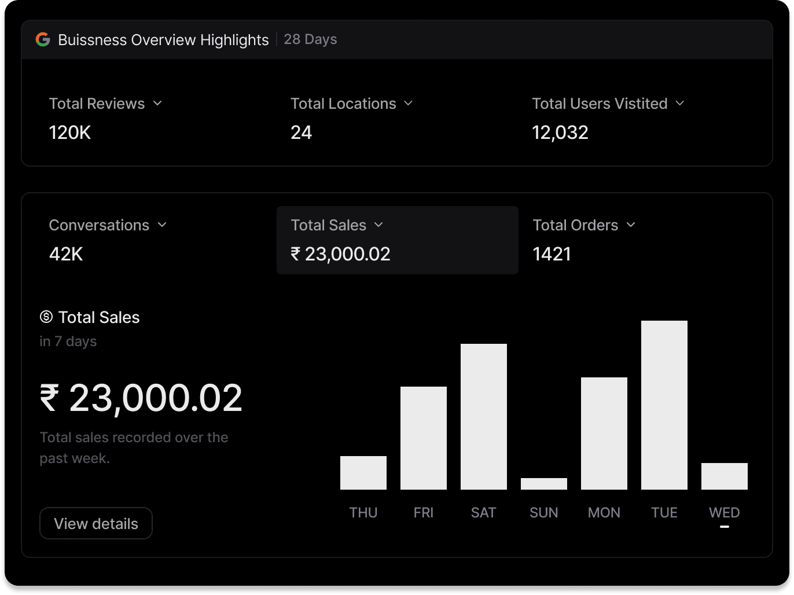Viewport: 794px width, 595px height.
Task: Click the SUN axis label
Action: coord(544,513)
